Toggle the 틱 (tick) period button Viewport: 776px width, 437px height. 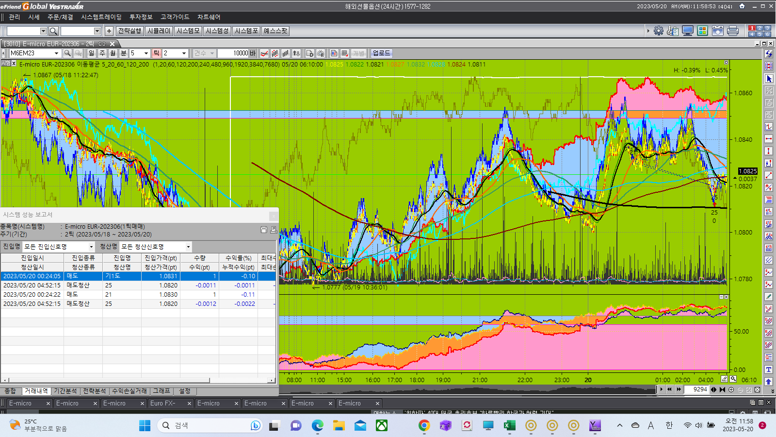157,53
